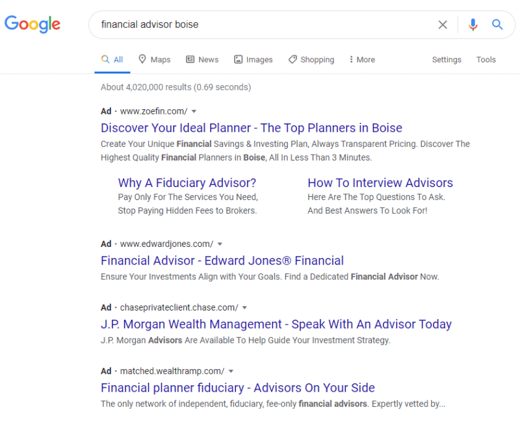
Task: Open J.P. Morgan Wealth Management link
Action: [x=276, y=324]
